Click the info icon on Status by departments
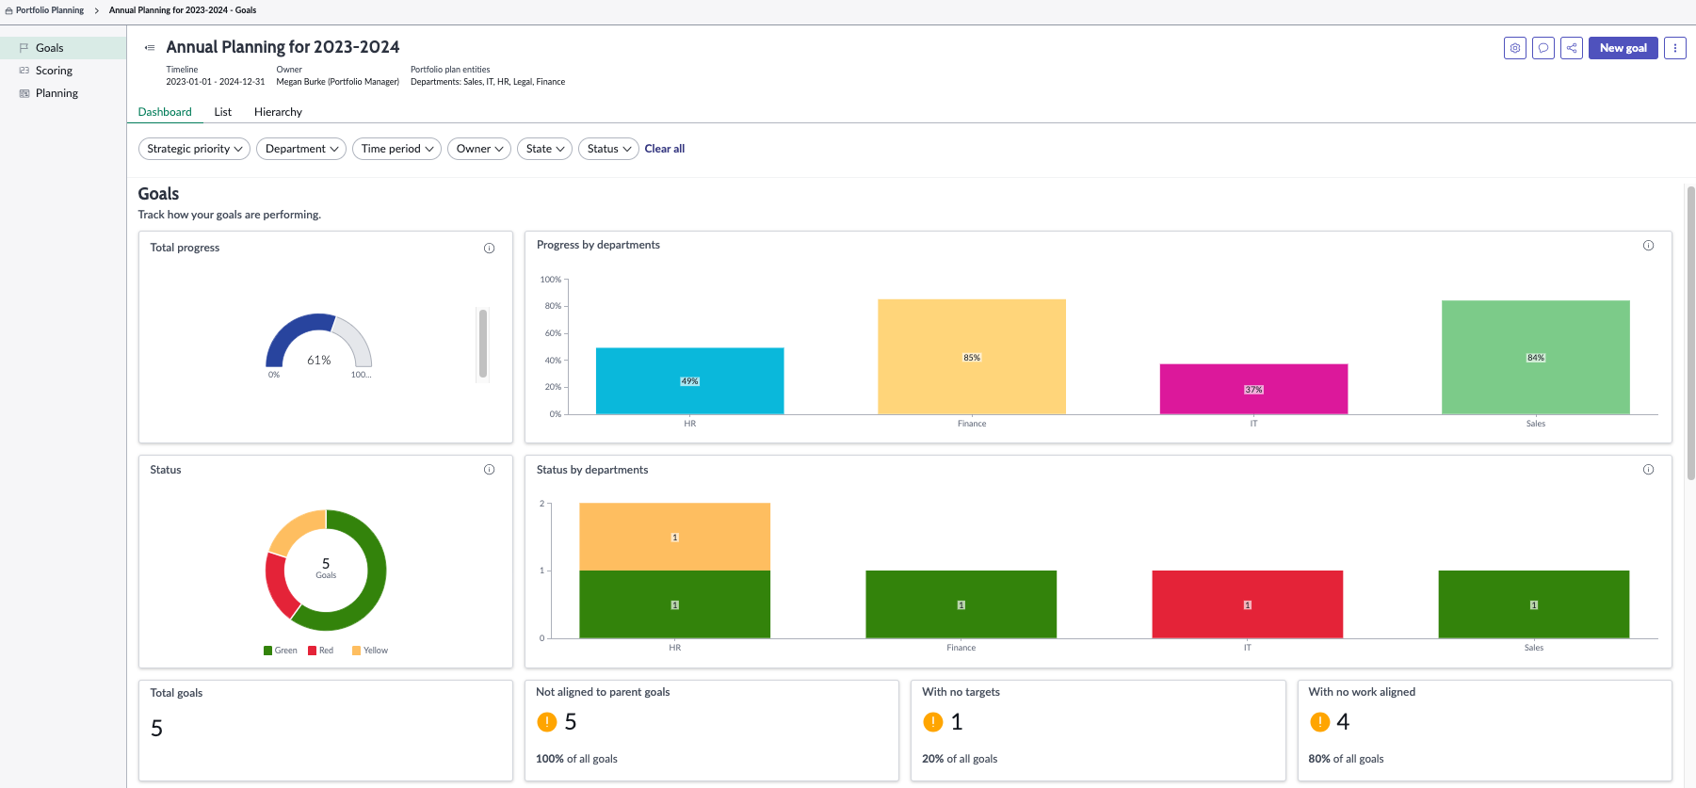Image resolution: width=1696 pixels, height=788 pixels. click(1648, 470)
